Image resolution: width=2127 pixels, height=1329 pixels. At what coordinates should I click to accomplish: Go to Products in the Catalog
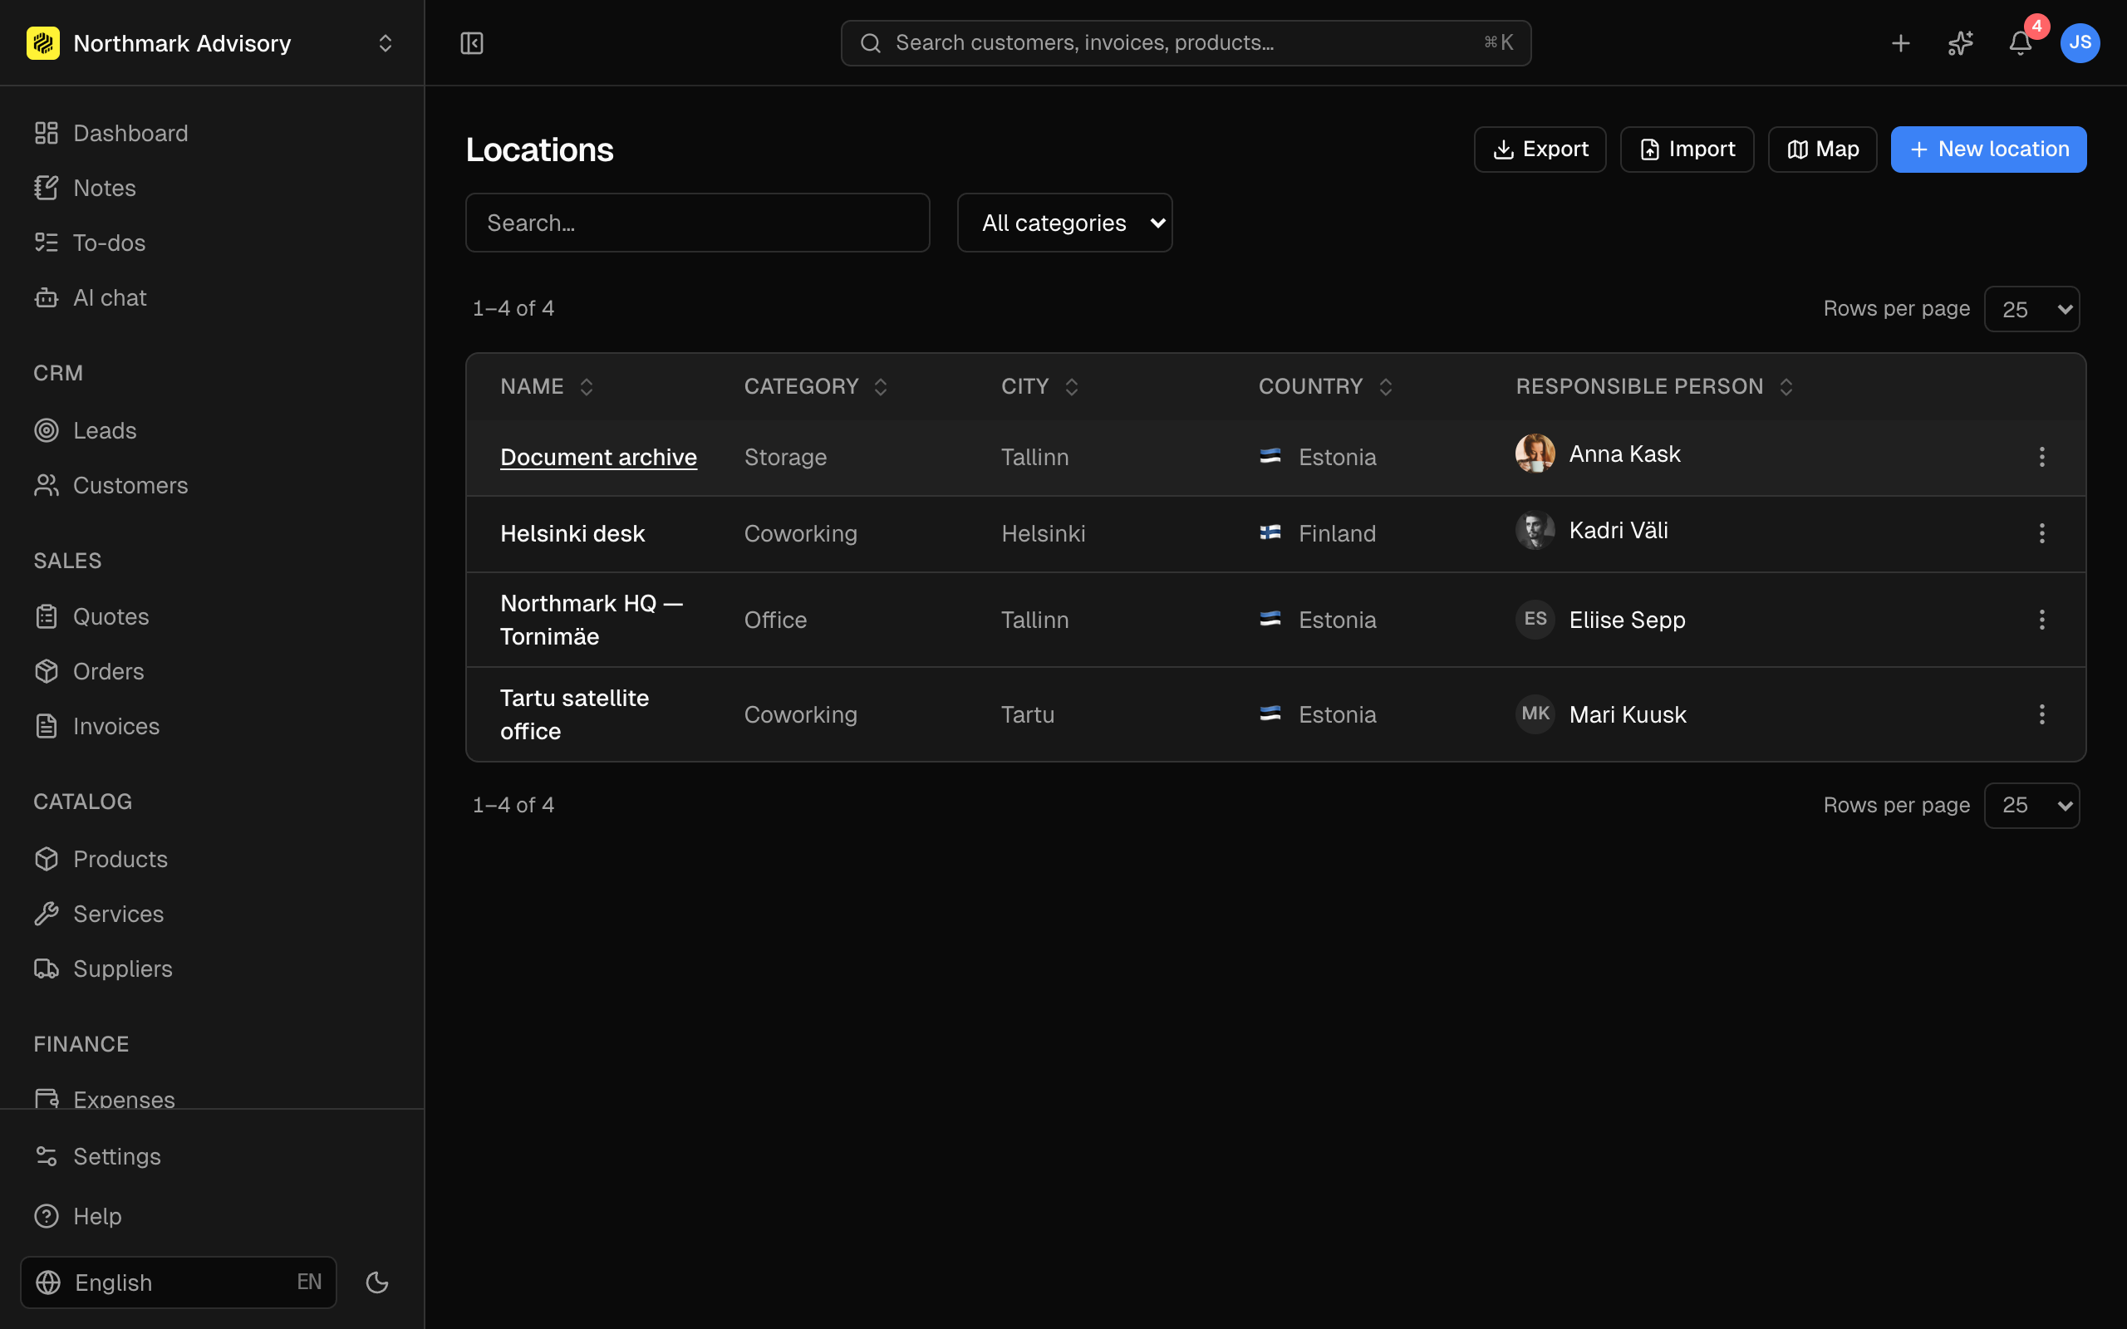212,859
